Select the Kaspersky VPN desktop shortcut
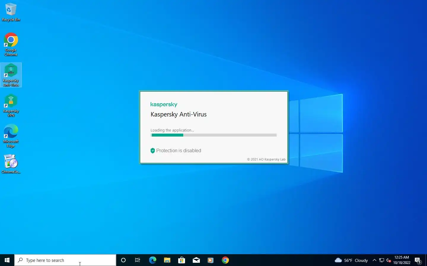Screen dimensions: 427x266 (x=11, y=106)
